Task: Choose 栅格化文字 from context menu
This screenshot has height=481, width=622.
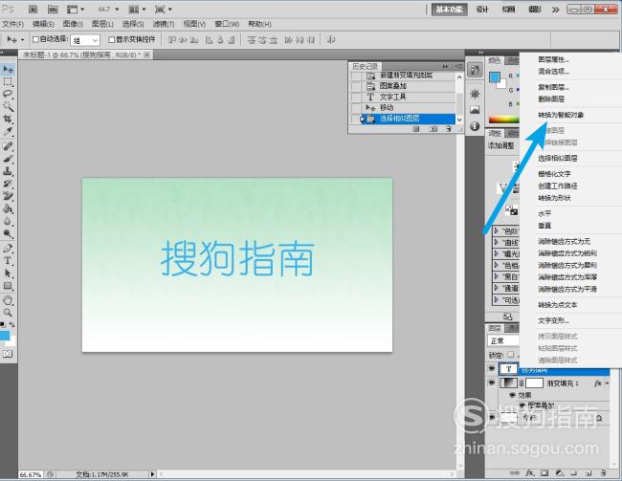Action: (x=554, y=174)
